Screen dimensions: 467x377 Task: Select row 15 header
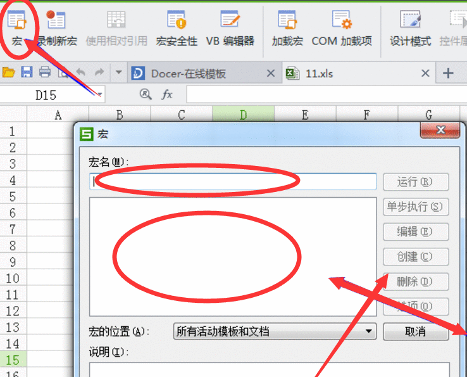pos(13,360)
